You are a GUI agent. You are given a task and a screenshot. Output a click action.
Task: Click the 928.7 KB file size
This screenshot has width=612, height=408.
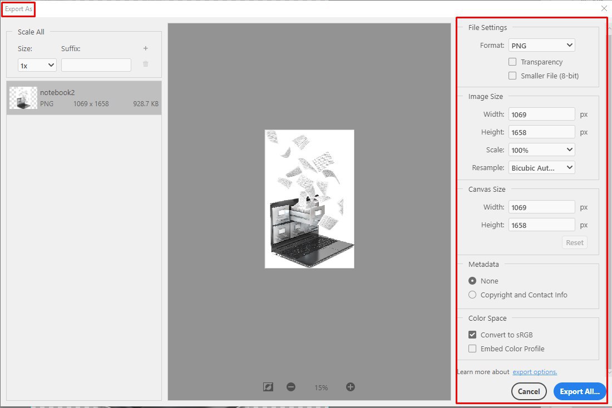pos(146,104)
